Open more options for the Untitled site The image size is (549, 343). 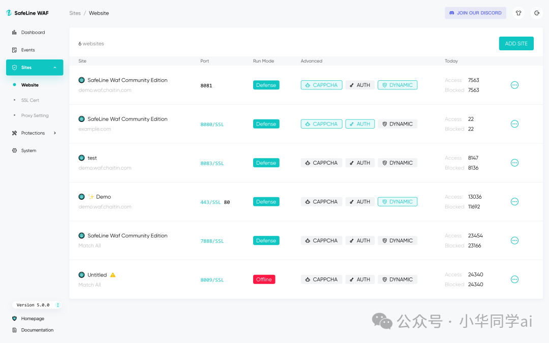click(x=514, y=279)
